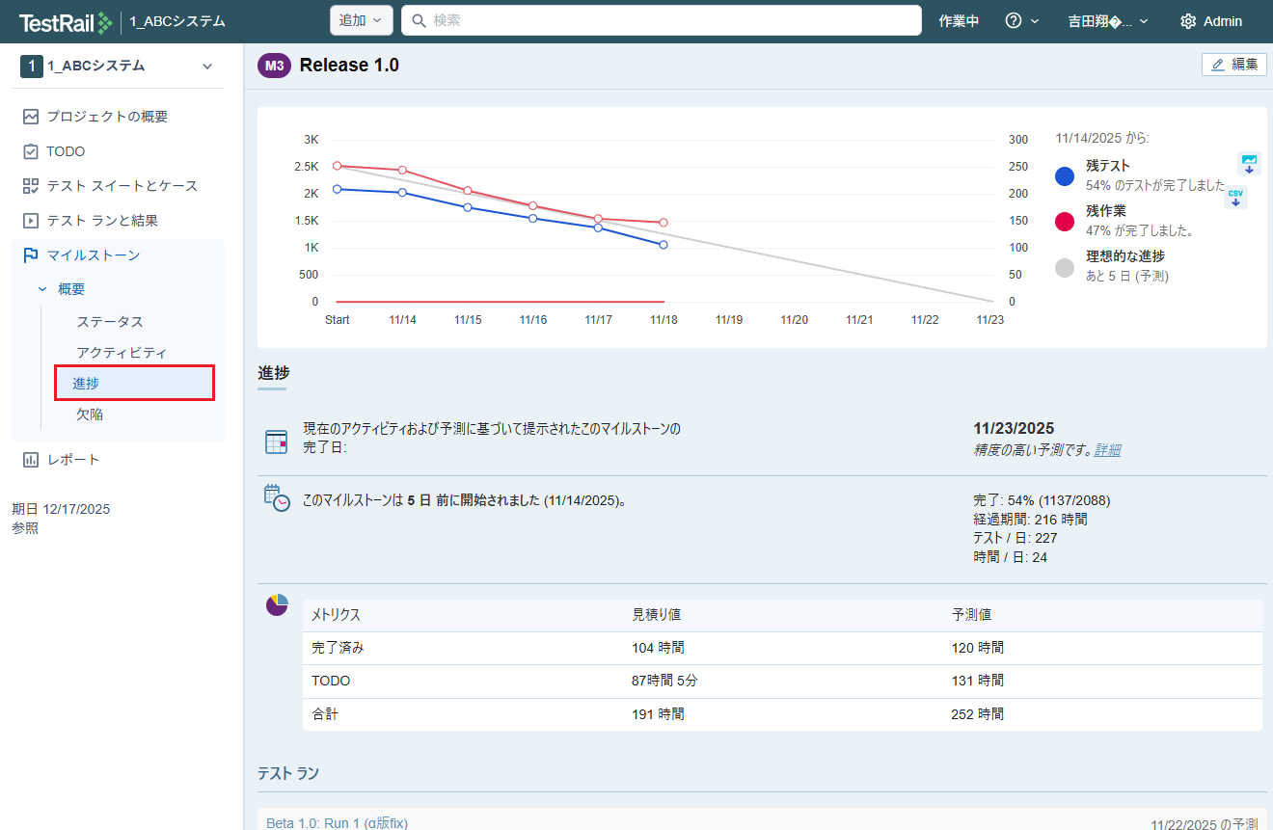Screen dimensions: 1273x830
Task: Open the help question mark icon
Action: click(1013, 21)
